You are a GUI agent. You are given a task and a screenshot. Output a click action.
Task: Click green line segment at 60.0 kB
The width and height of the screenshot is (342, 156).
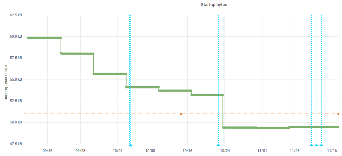pyautogui.click(x=44, y=38)
